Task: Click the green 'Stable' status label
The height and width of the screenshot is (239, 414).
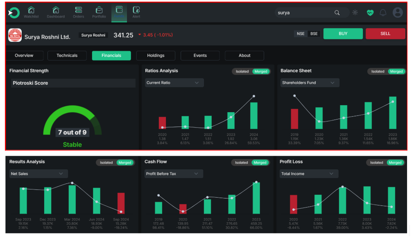Action: click(x=72, y=144)
